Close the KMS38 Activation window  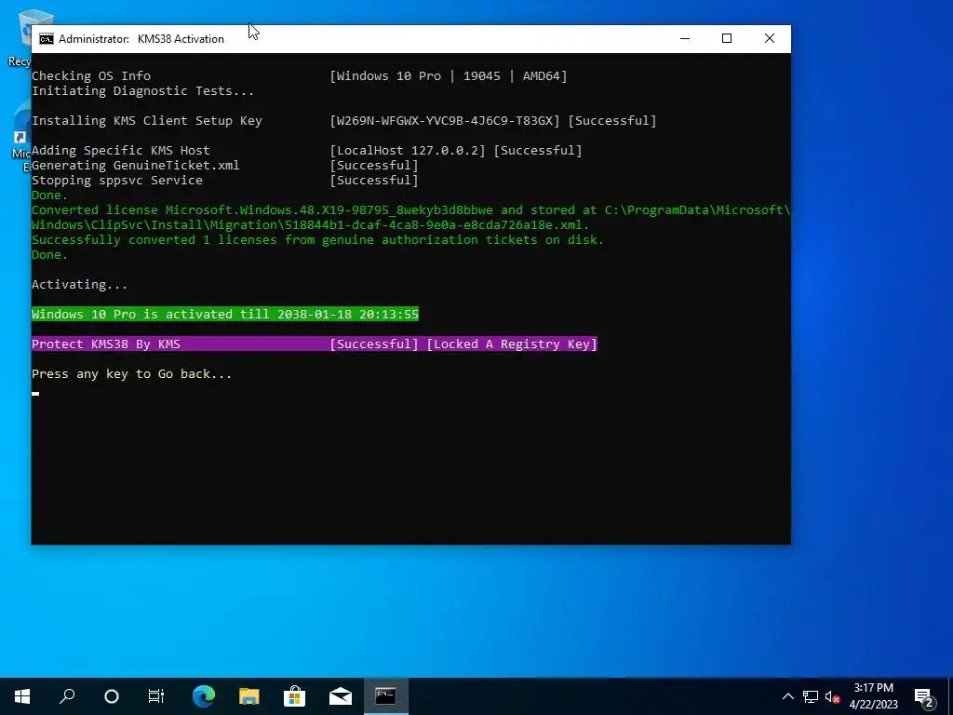click(x=770, y=38)
